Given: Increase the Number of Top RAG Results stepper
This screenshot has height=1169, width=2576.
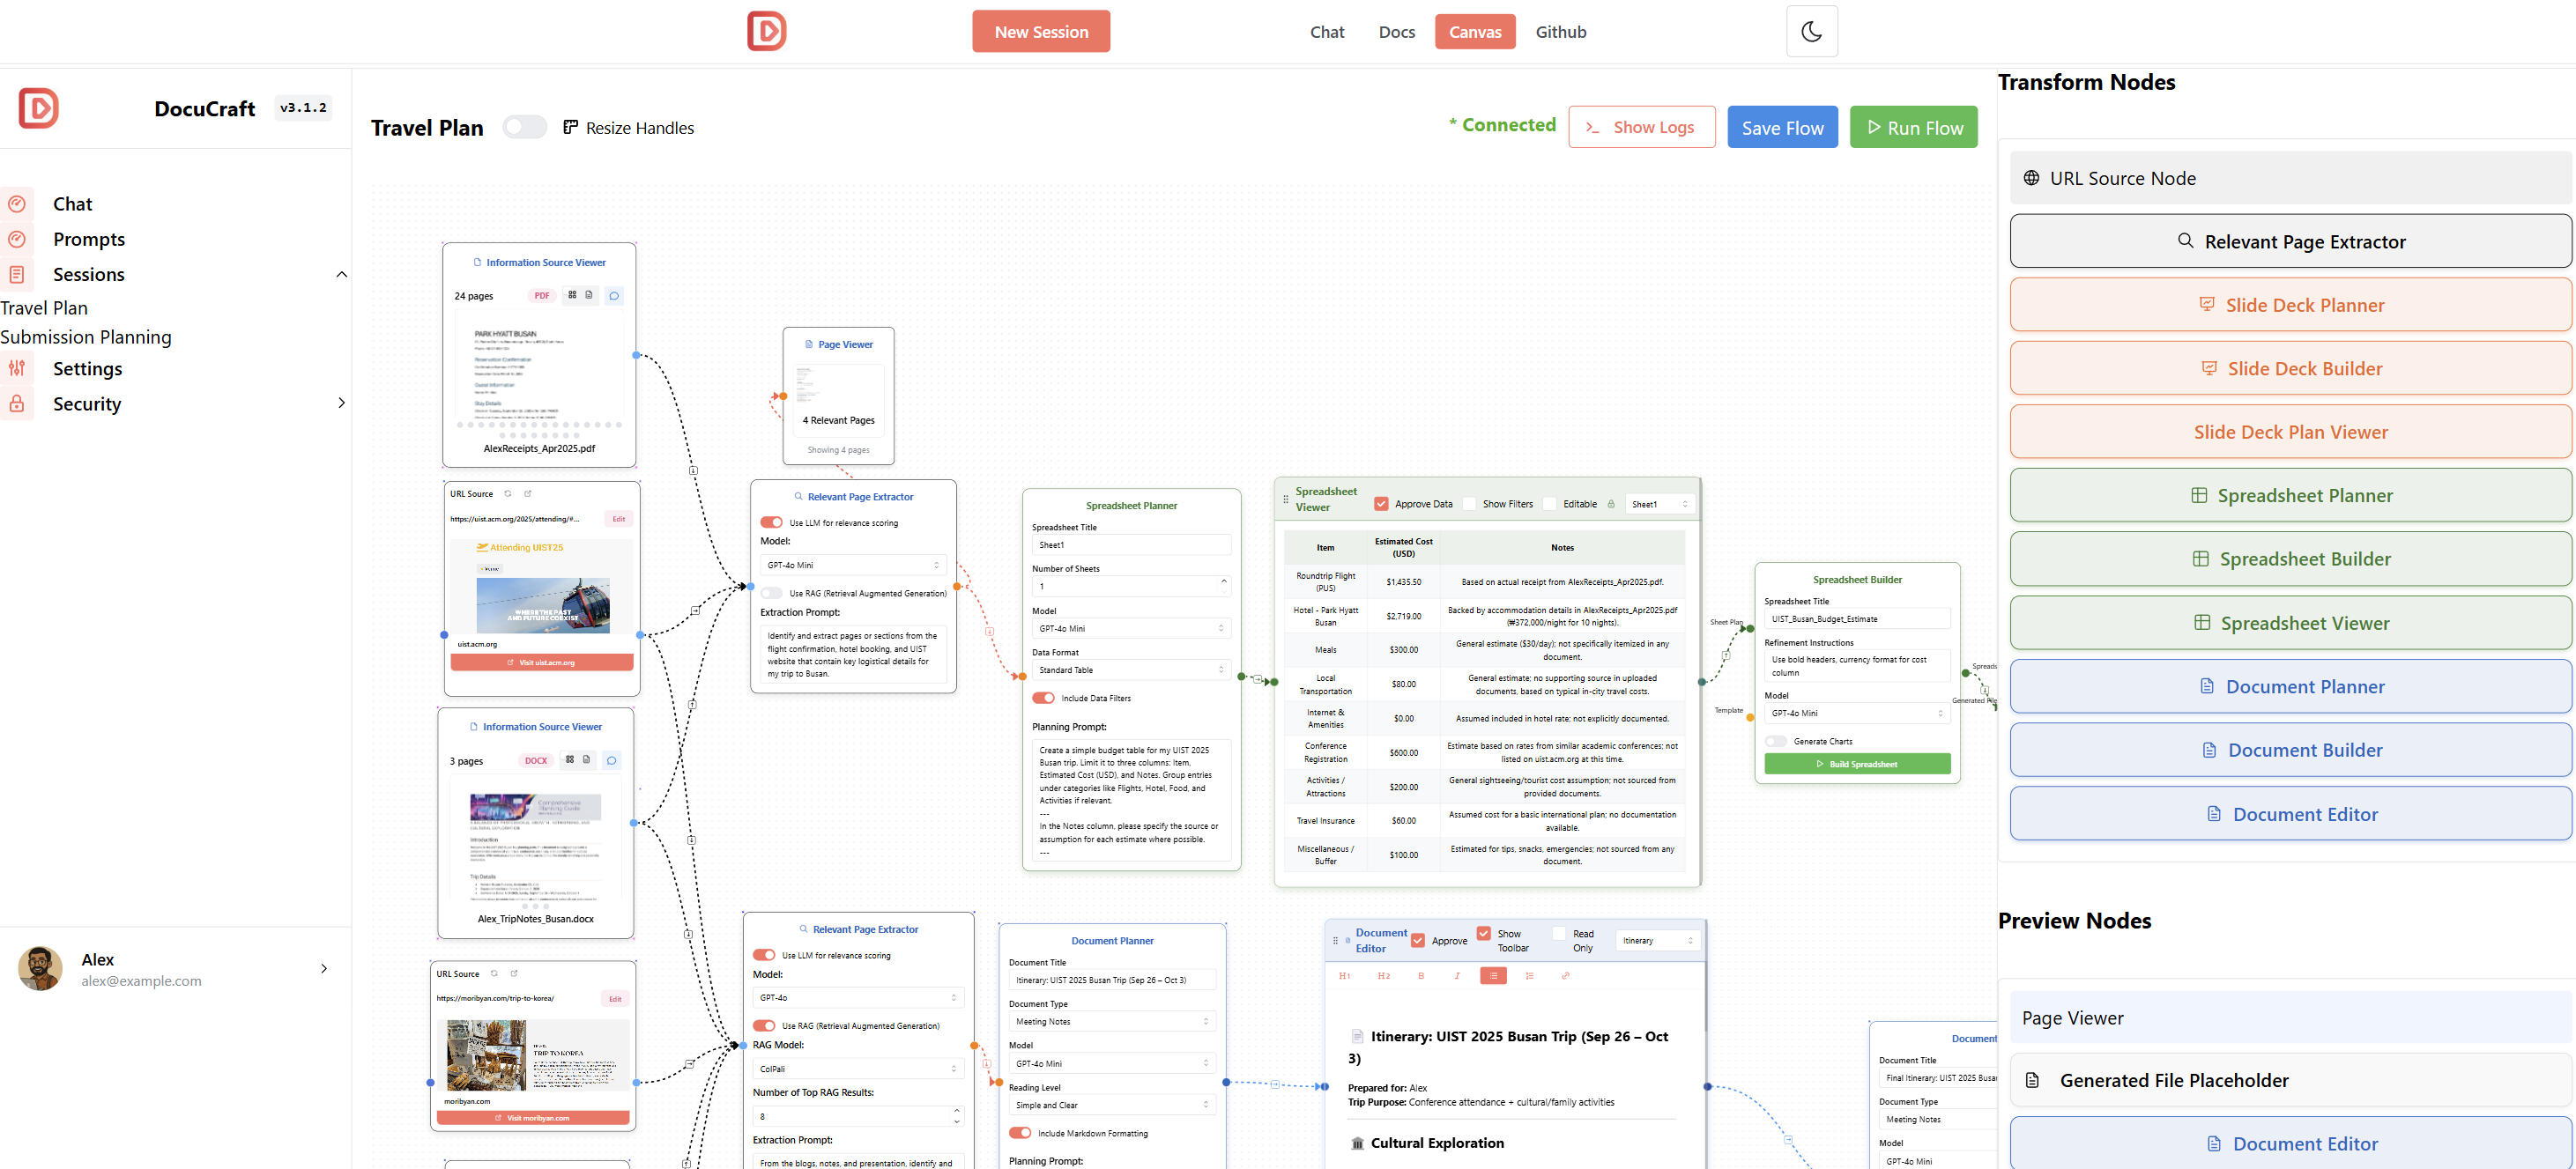Looking at the screenshot, I should click(x=957, y=1111).
